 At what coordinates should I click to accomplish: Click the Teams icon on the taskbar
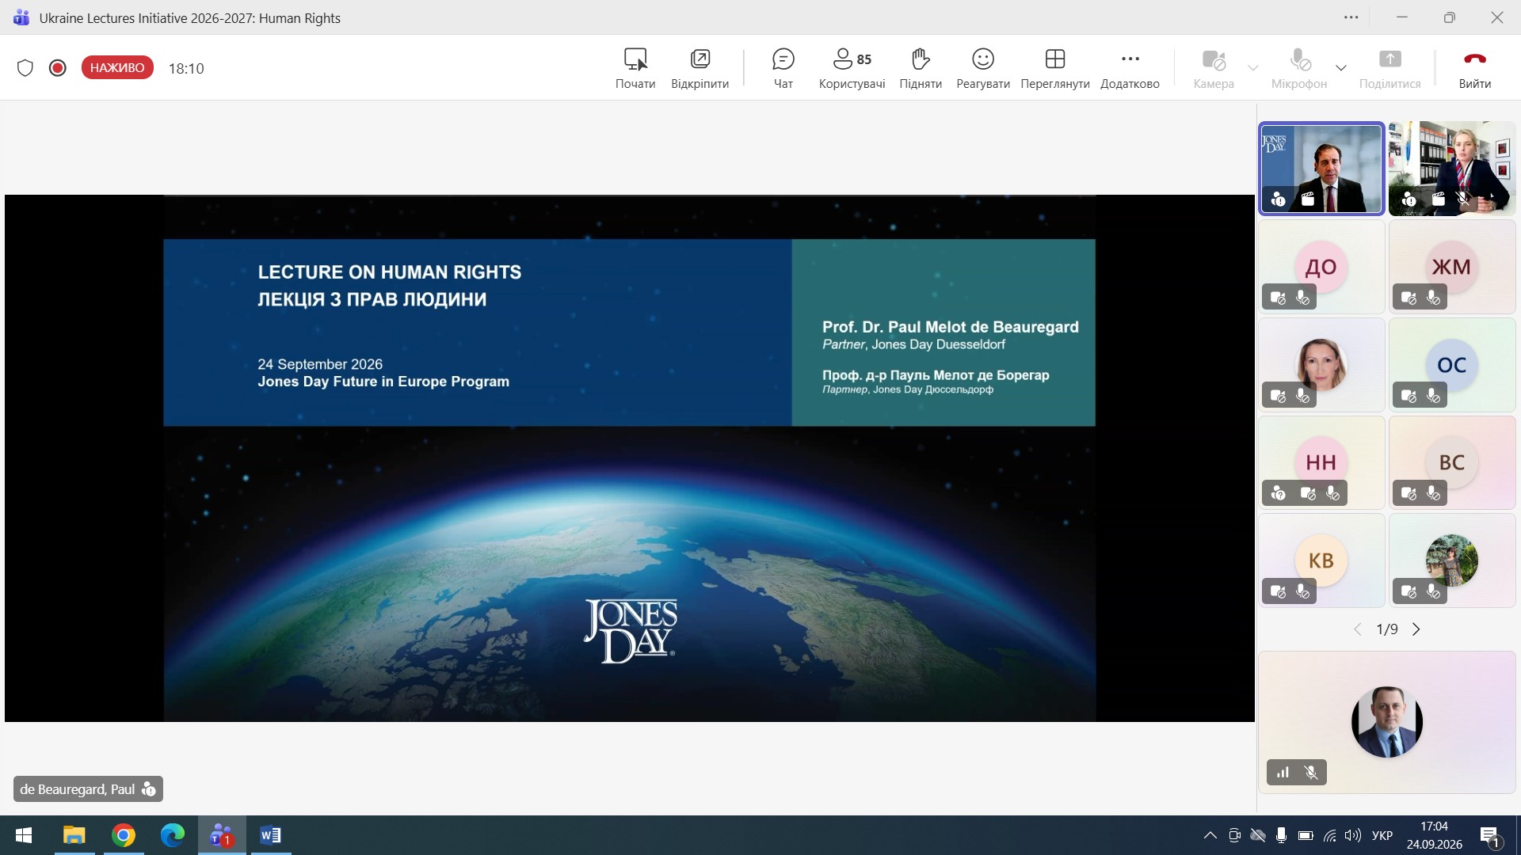(222, 835)
